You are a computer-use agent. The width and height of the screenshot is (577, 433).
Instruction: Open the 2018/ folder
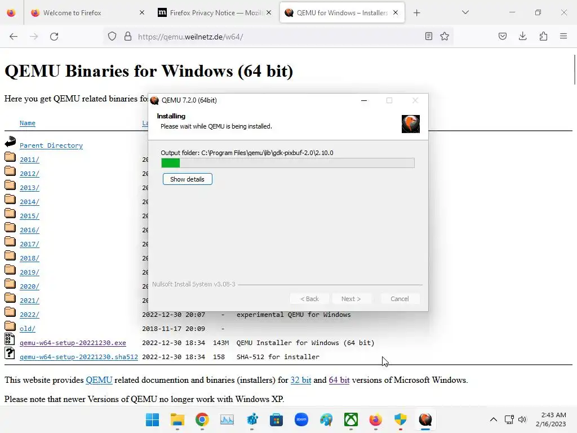pyautogui.click(x=29, y=258)
